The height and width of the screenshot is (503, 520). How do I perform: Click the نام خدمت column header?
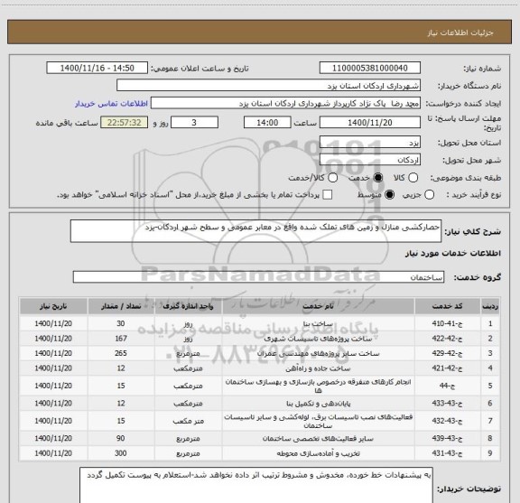318,306
